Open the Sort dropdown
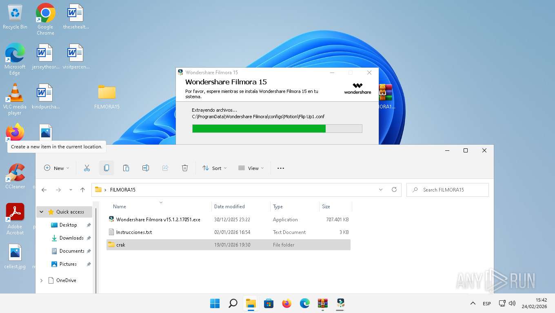The height and width of the screenshot is (313, 555). 215,168
